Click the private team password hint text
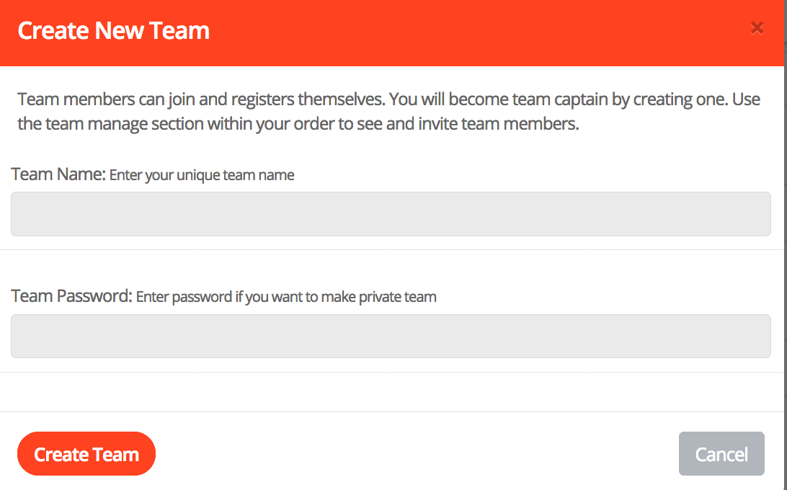This screenshot has height=490, width=787. tap(286, 297)
